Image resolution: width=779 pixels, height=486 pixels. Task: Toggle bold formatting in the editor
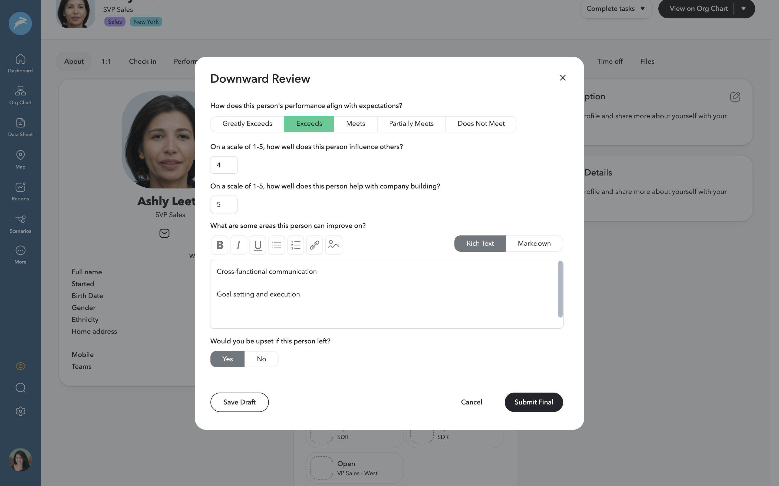coord(220,245)
